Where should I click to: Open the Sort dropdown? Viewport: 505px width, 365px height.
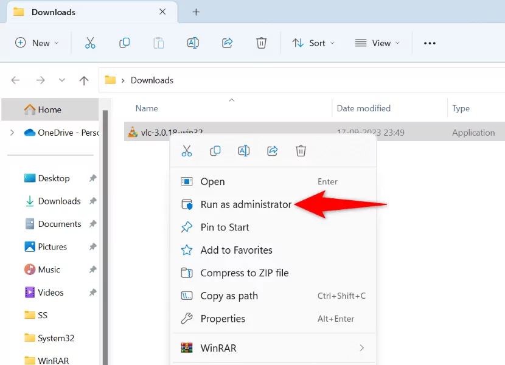(x=313, y=43)
